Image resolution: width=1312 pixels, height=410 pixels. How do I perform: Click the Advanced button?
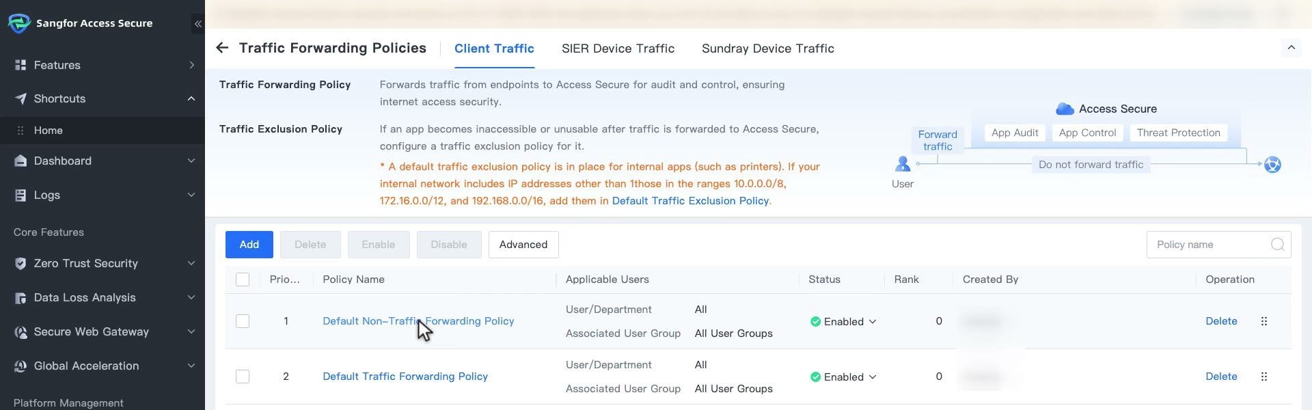point(523,245)
